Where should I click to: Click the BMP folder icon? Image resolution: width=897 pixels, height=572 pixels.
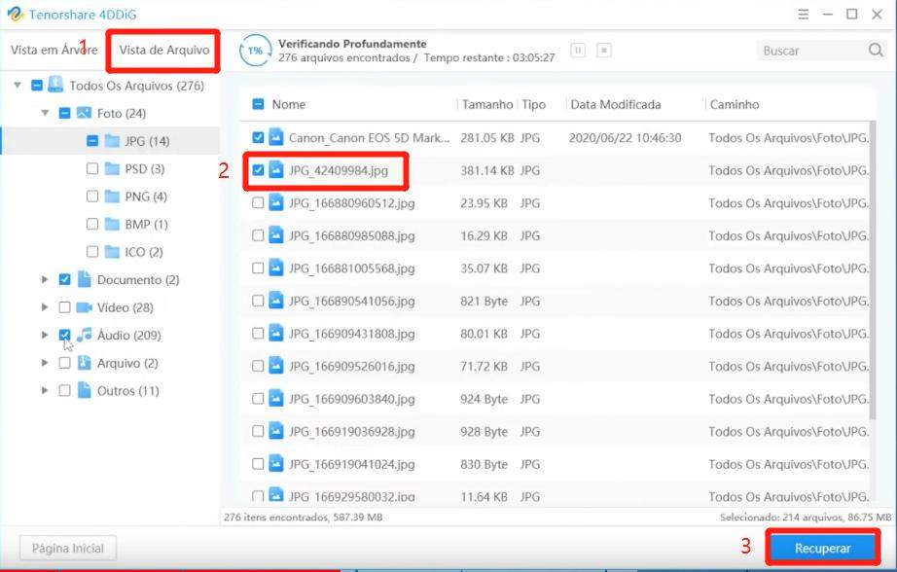pos(112,224)
